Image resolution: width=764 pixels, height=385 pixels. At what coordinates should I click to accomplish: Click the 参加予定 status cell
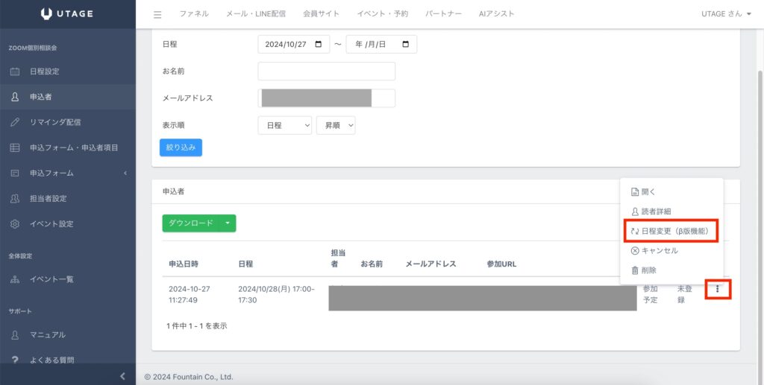[x=651, y=295]
